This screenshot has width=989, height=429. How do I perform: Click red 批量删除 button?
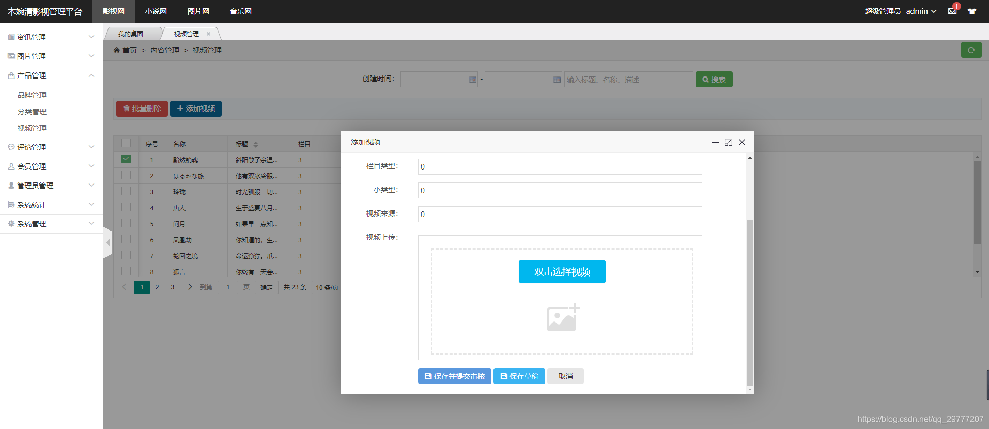point(142,109)
